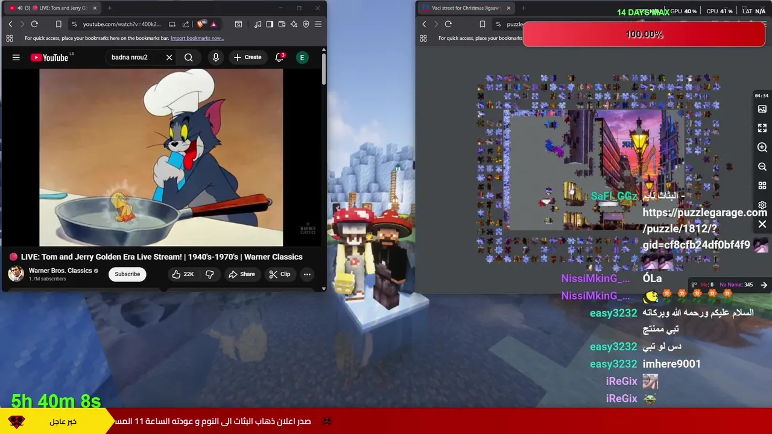Open a new tab in YouTube window
The width and height of the screenshot is (772, 434).
pyautogui.click(x=110, y=8)
